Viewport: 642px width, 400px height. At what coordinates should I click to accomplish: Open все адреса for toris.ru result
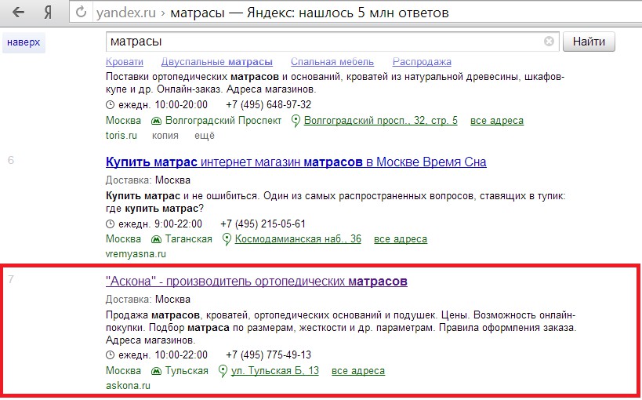click(x=497, y=121)
